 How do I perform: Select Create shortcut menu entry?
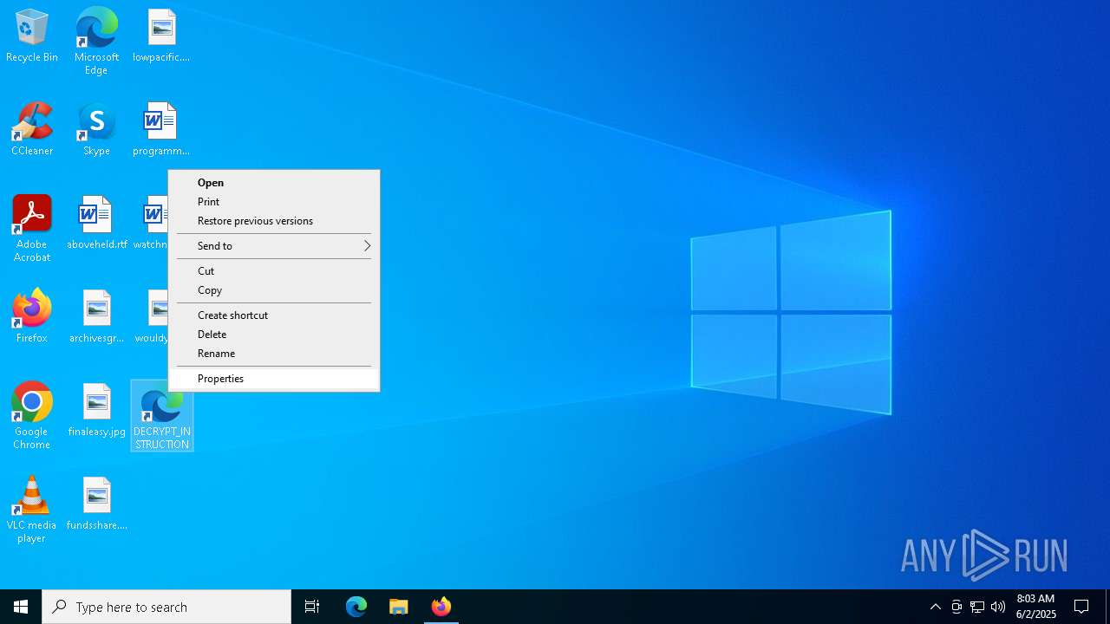click(273, 315)
